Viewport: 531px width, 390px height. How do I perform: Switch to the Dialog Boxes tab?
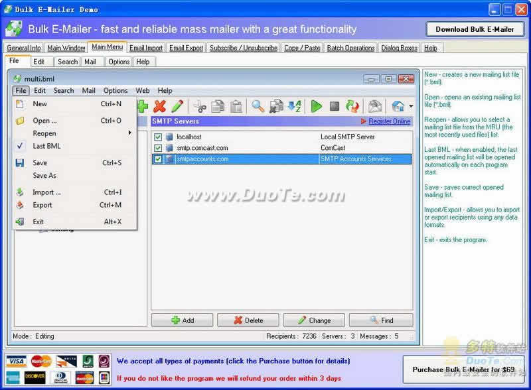point(400,48)
